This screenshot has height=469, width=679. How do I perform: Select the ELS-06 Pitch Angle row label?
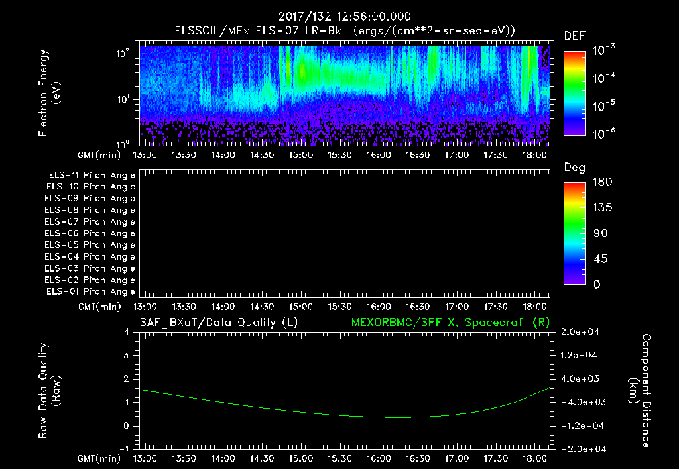tap(90, 234)
